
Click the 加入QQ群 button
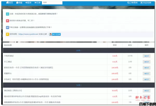(55, 34)
